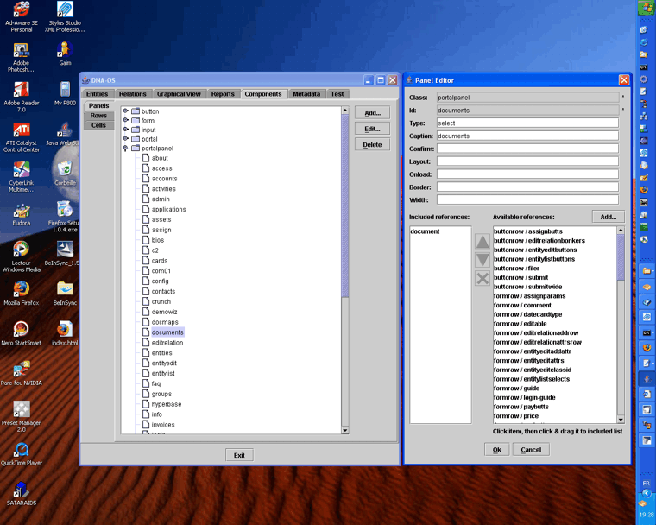This screenshot has height=525, width=656.
Task: Click Cancel in Panel Editor
Action: click(x=531, y=450)
